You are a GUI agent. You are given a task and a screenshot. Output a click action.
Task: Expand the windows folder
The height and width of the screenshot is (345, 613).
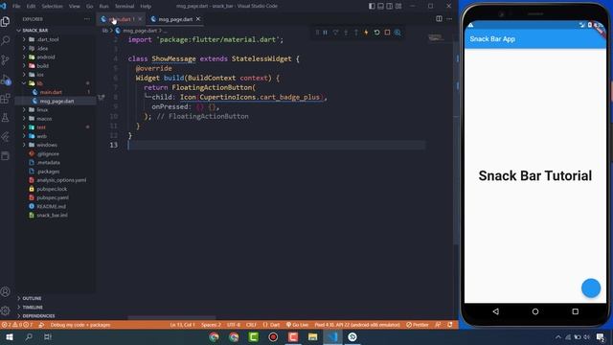47,145
